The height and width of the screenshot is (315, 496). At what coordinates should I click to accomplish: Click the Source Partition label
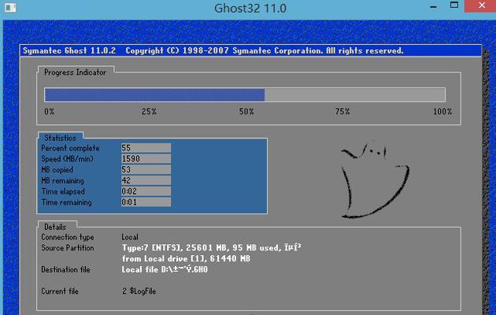point(68,248)
